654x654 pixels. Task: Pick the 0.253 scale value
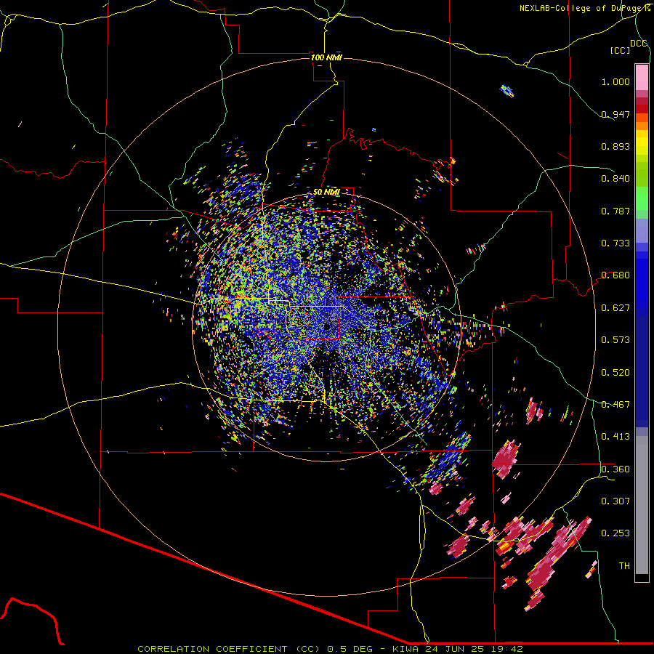pyautogui.click(x=615, y=533)
